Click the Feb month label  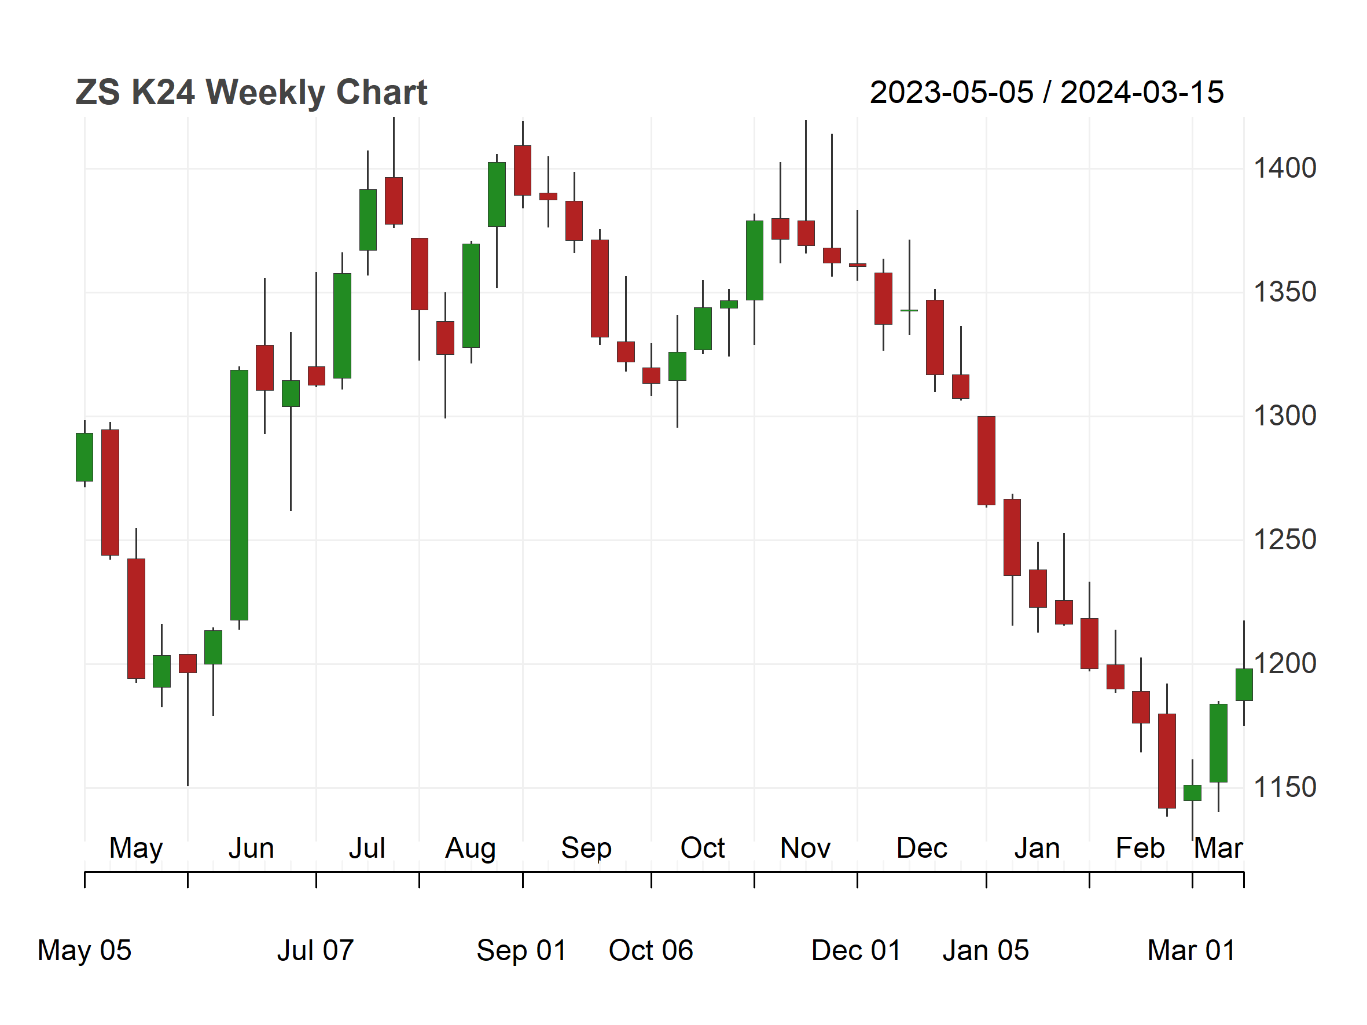coord(1140,848)
